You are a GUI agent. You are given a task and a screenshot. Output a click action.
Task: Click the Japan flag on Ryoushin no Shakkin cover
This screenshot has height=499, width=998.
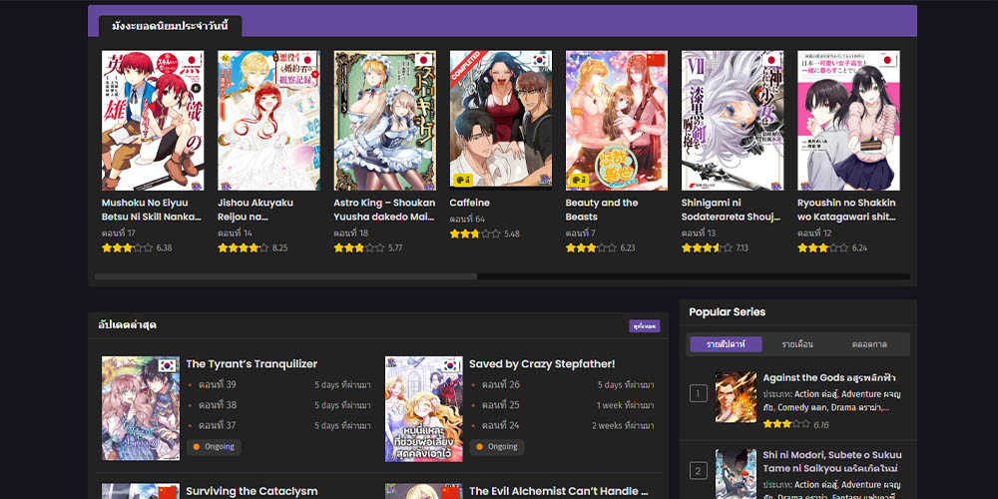pyautogui.click(x=887, y=60)
